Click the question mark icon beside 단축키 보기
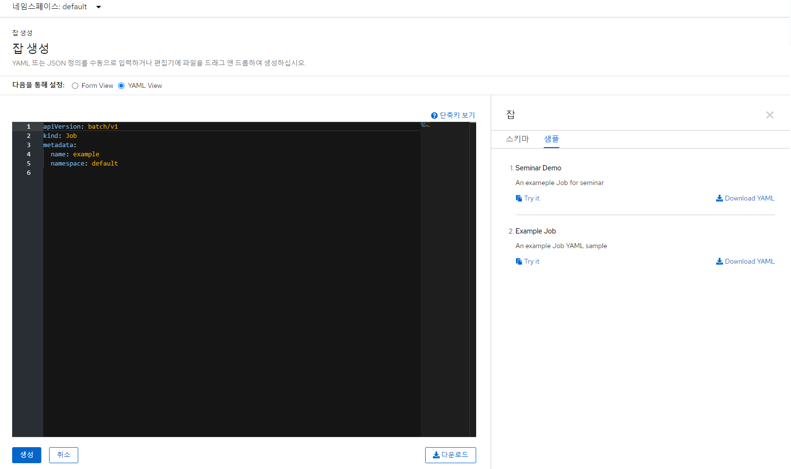This screenshot has height=469, width=791. (x=434, y=116)
